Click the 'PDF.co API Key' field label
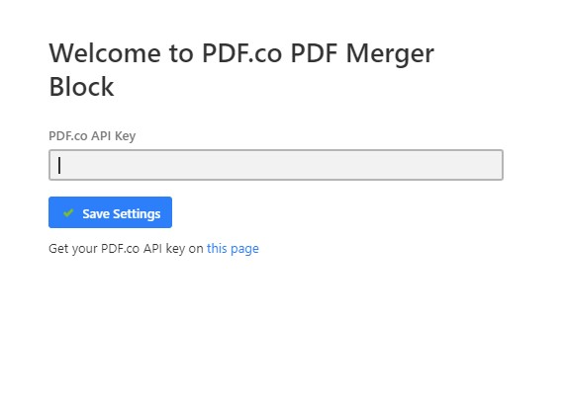The height and width of the screenshot is (399, 565). coord(92,136)
